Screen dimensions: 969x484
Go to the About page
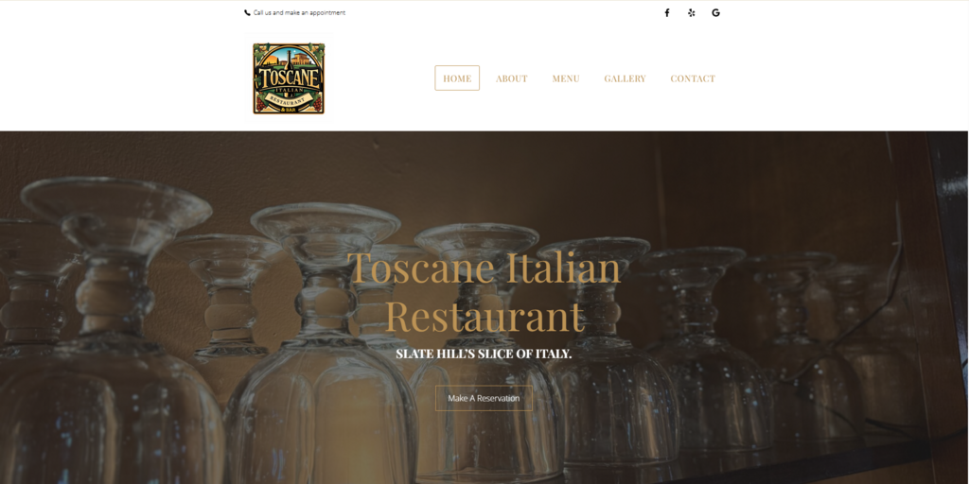[x=511, y=78]
